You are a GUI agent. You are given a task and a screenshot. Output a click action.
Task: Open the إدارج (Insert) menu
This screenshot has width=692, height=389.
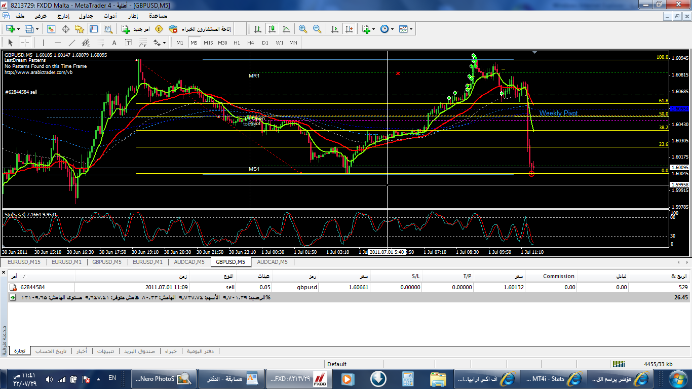click(63, 16)
